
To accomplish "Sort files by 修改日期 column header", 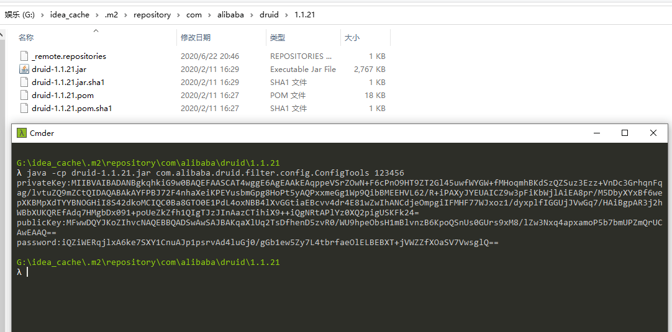I will pos(196,38).
